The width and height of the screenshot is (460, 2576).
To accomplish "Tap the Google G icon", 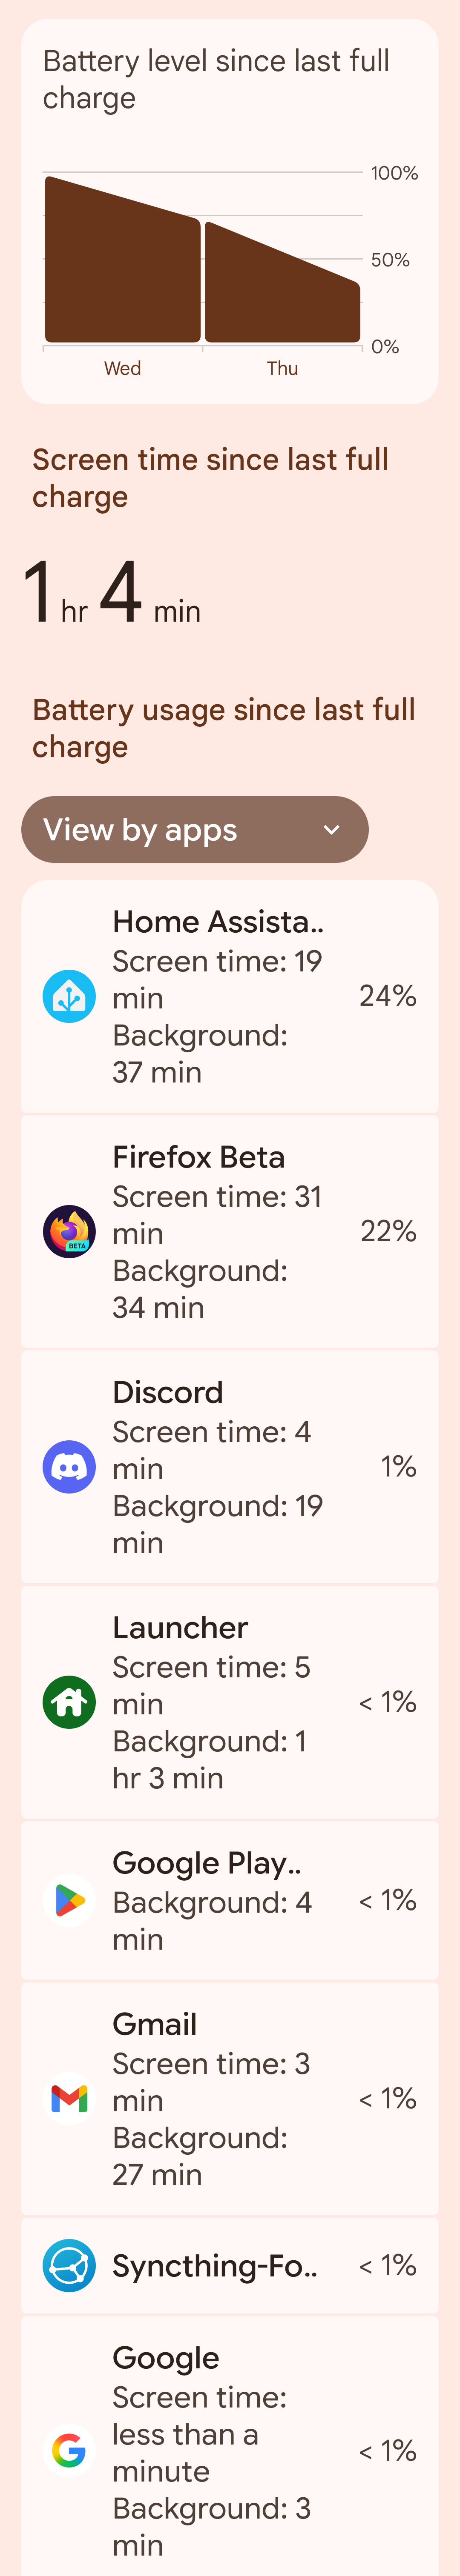I will coord(69,2450).
